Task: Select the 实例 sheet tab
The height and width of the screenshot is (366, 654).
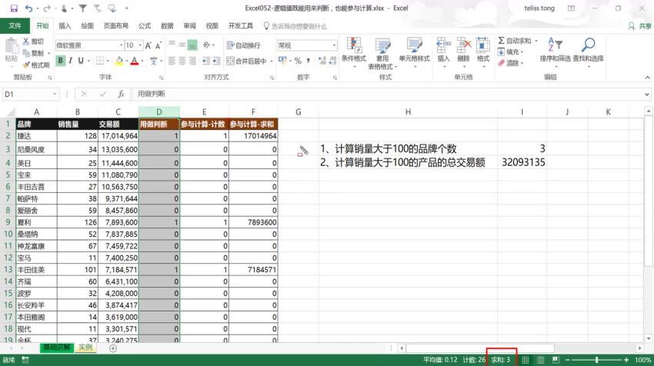Action: click(x=85, y=348)
